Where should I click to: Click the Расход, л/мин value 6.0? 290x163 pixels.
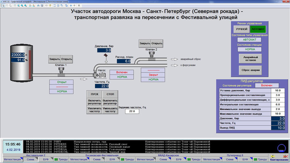tap(124, 61)
